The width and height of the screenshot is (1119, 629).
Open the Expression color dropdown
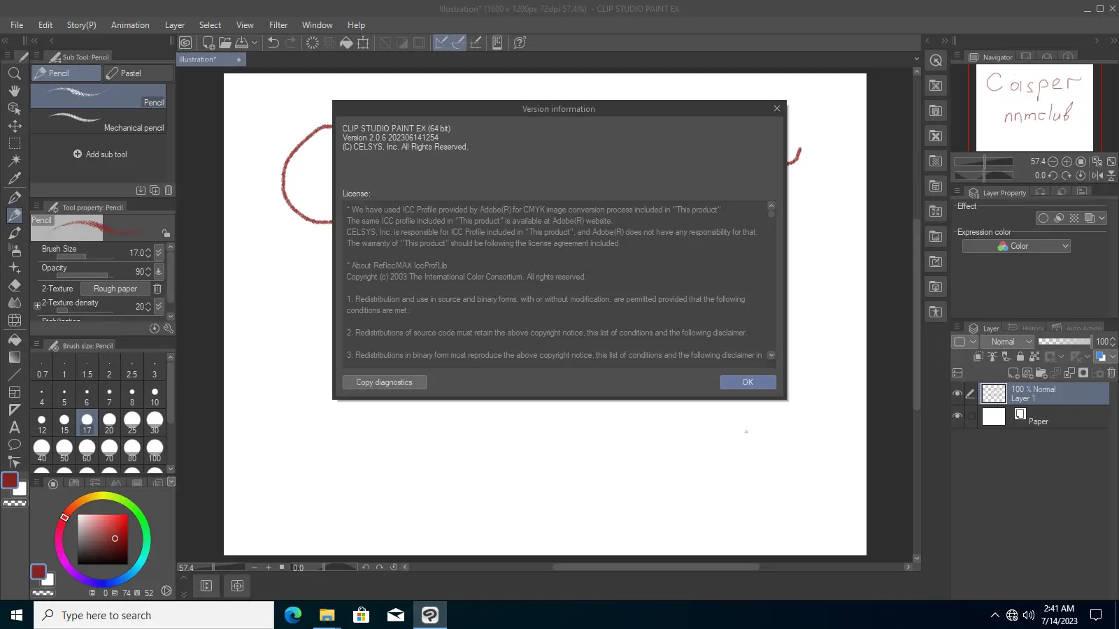(x=1016, y=246)
